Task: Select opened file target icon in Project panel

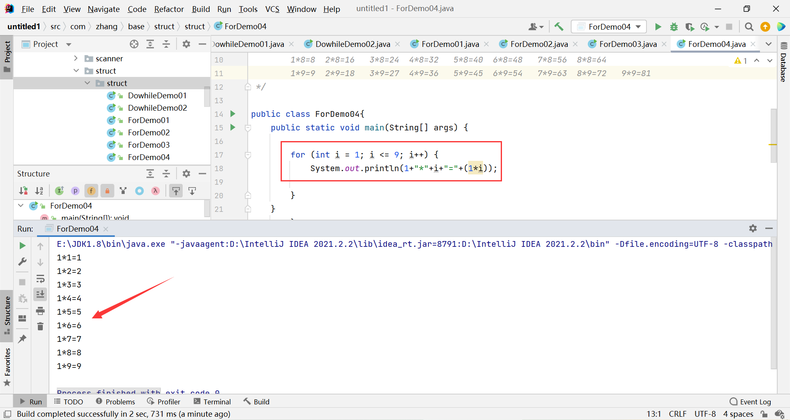Action: click(x=134, y=44)
